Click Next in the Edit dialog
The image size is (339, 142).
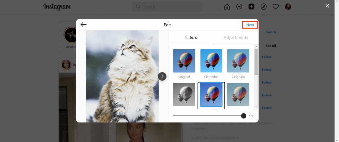(250, 25)
